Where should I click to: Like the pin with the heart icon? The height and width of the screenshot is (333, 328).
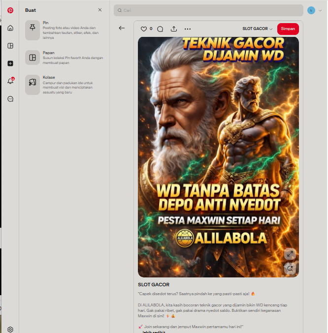pos(144,29)
